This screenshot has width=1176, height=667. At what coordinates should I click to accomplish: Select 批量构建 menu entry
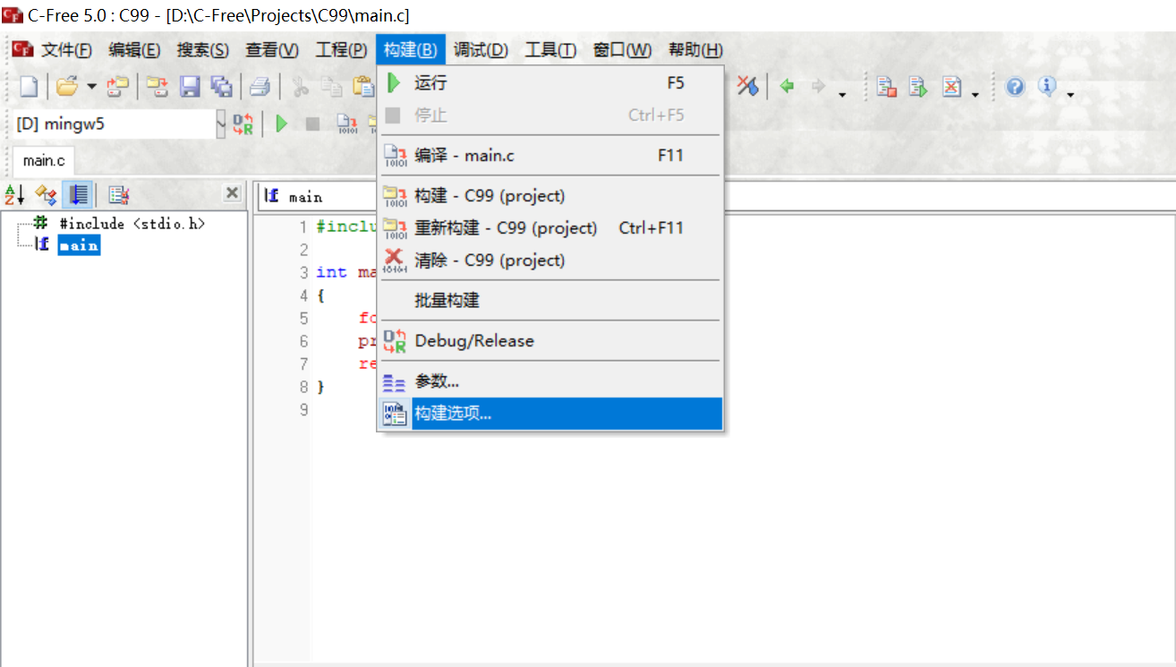(550, 301)
